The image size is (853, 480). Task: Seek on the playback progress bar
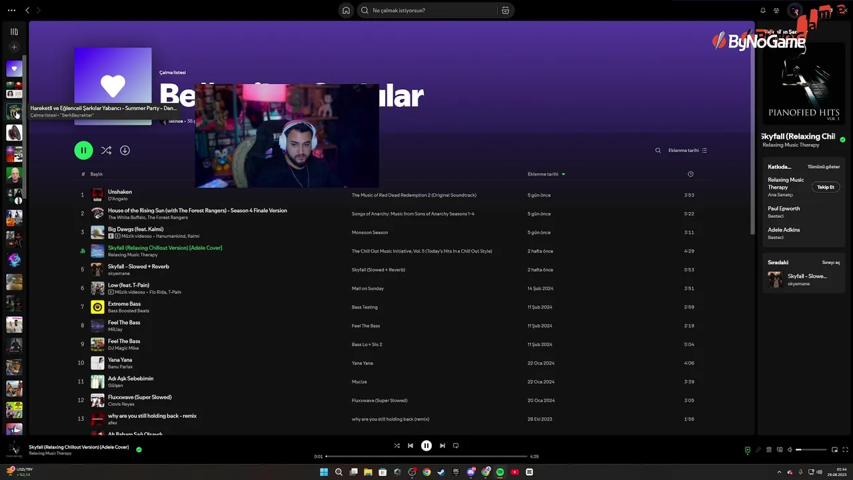[x=426, y=457]
